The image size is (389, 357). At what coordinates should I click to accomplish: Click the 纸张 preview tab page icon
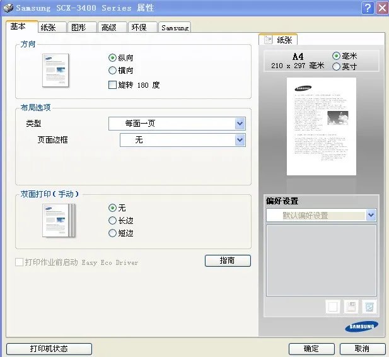pos(268,40)
